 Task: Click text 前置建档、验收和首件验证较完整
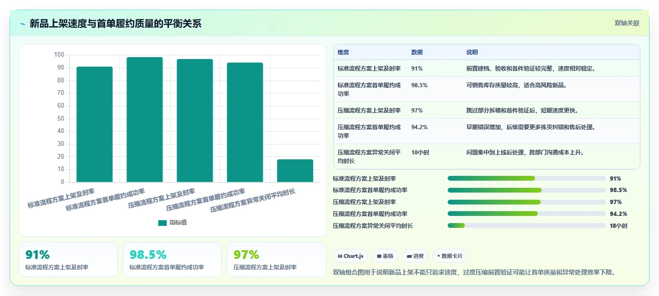tap(510, 69)
